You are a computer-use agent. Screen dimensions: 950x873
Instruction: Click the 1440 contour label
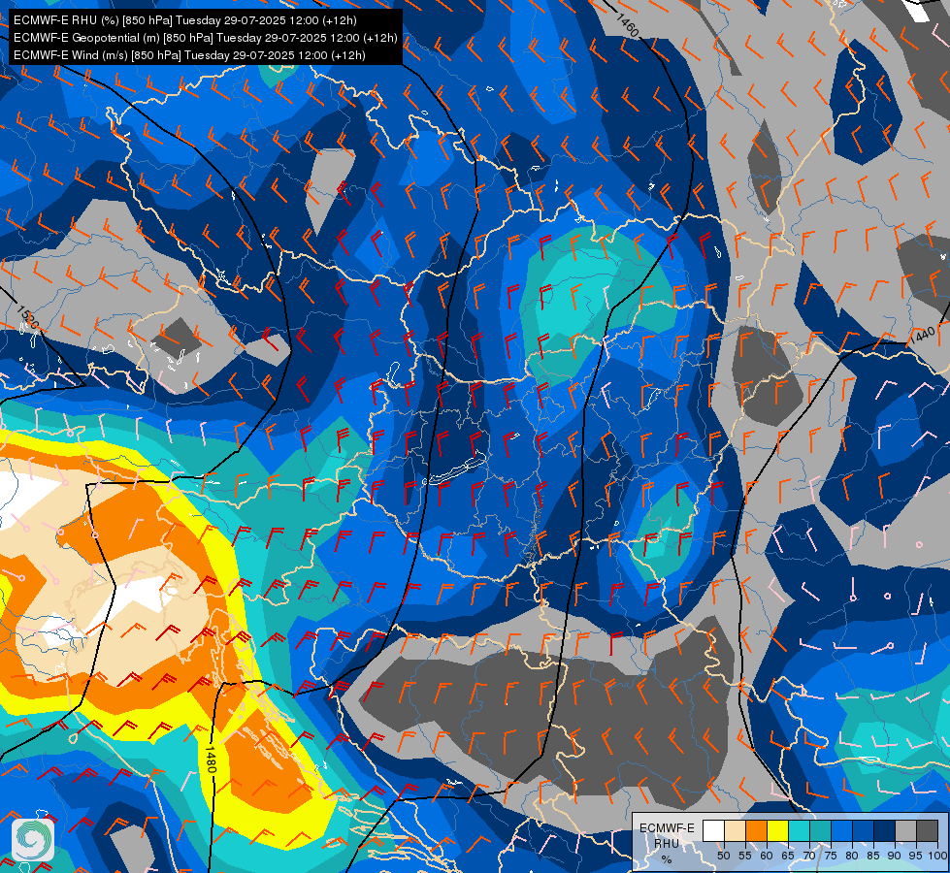[922, 334]
